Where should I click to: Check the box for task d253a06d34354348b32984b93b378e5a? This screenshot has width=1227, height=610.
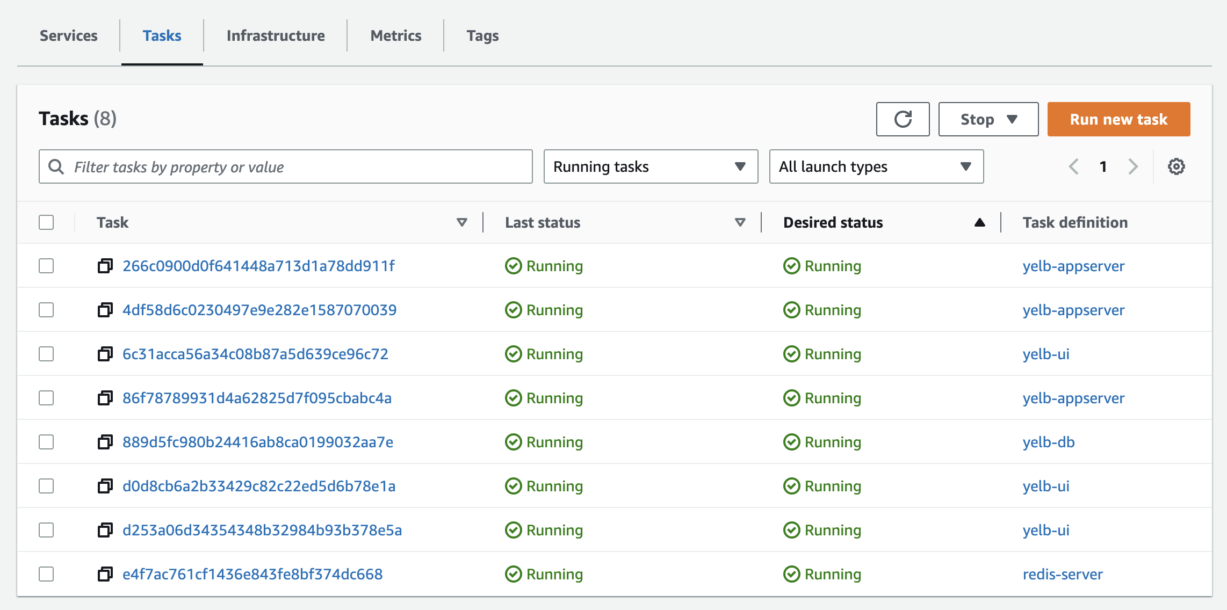(x=46, y=530)
